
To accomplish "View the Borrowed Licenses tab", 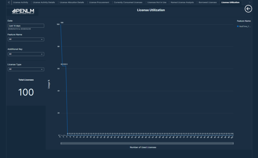I will tap(207, 3).
